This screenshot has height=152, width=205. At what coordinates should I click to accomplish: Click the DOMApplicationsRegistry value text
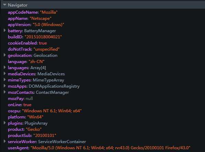click(54, 86)
